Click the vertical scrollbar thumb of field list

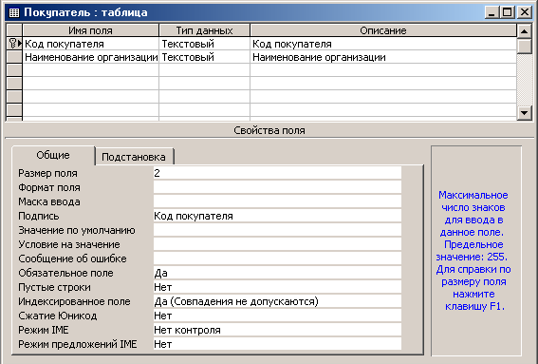click(x=525, y=46)
